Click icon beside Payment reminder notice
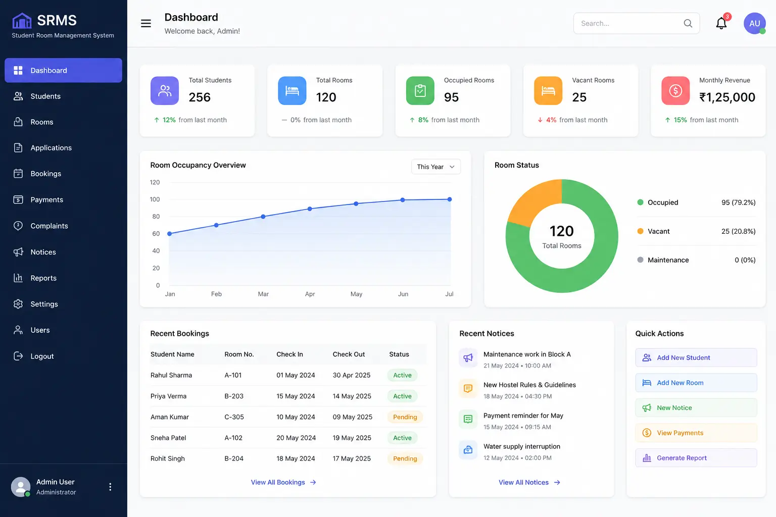776x517 pixels. click(468, 419)
